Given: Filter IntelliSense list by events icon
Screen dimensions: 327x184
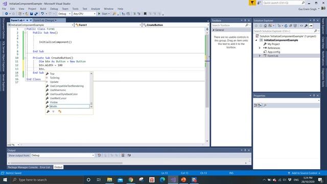Looking at the screenshot, I should coord(60,111).
